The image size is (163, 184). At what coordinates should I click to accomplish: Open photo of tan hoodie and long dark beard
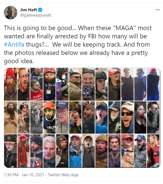click(10, 118)
